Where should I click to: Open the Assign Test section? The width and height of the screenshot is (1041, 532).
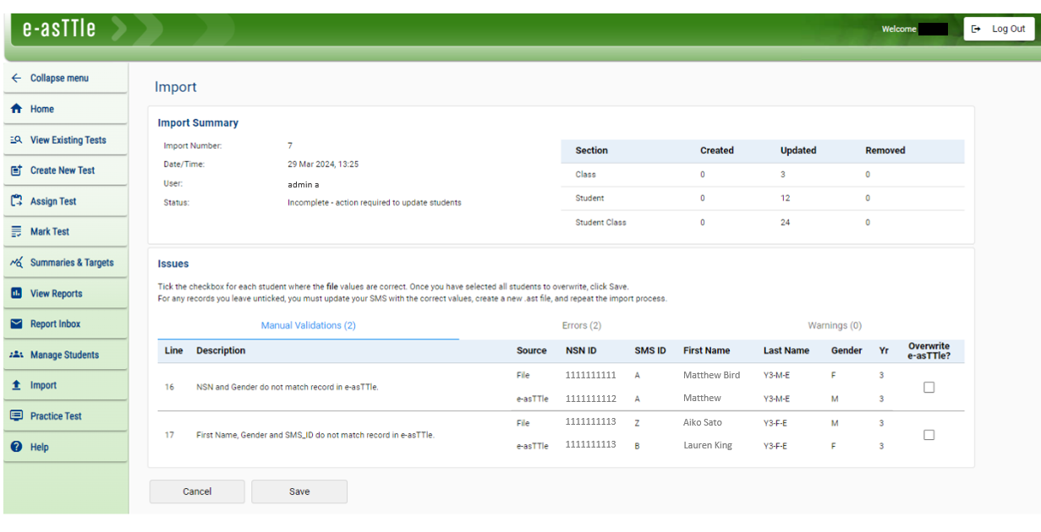coord(56,200)
